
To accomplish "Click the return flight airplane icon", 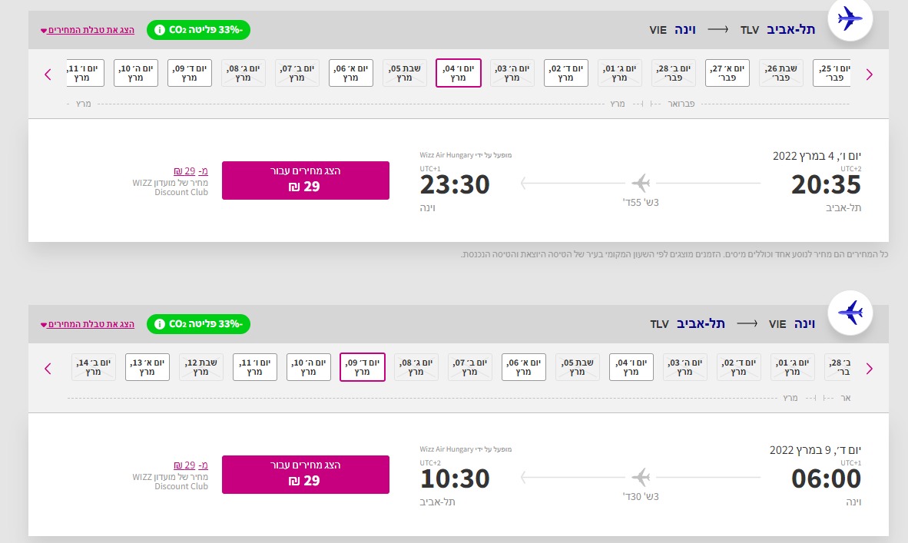I will (850, 313).
